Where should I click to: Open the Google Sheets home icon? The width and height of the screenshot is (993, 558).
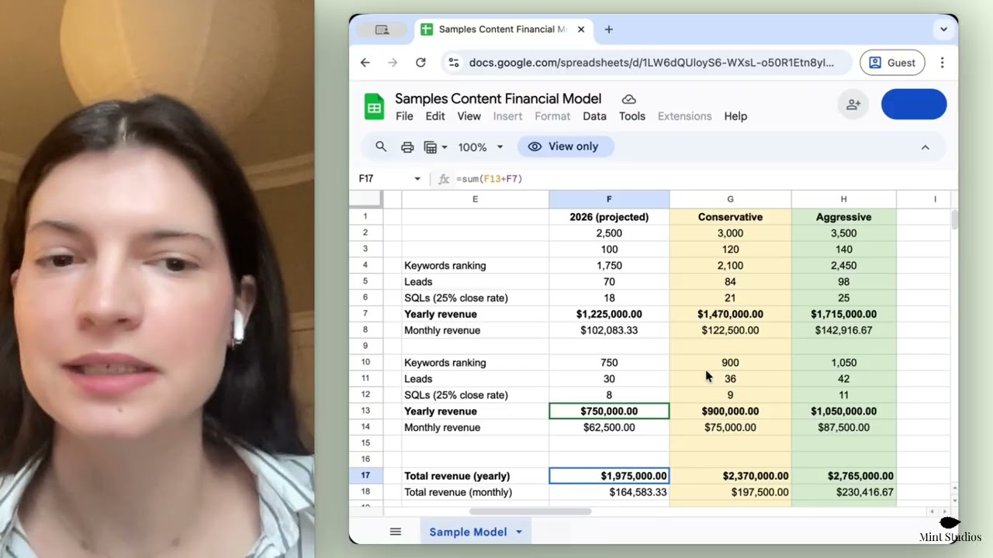tap(375, 107)
